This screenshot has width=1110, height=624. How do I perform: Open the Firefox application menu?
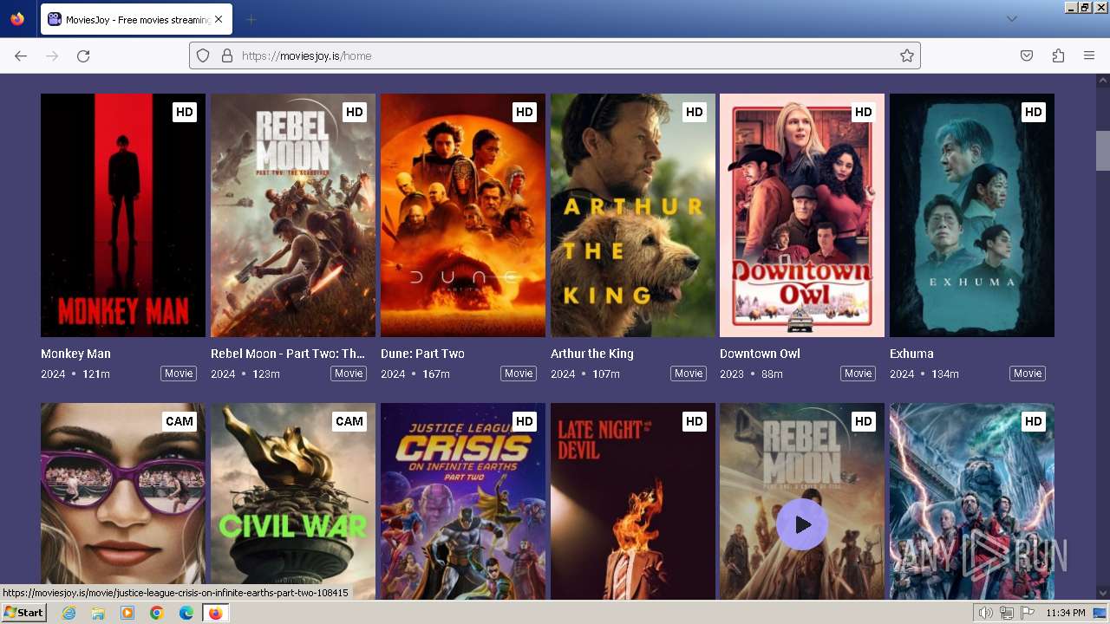pos(1089,55)
